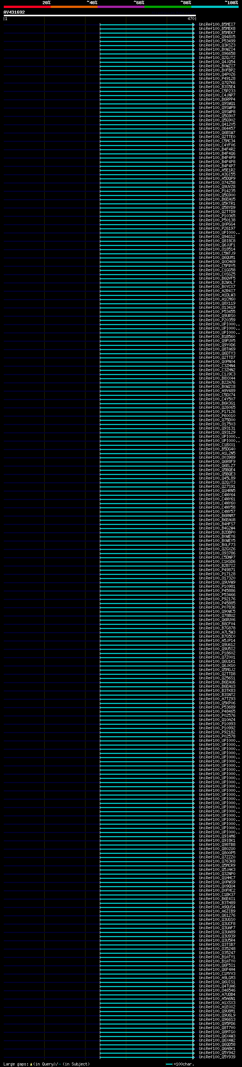The height and width of the screenshot is (1067, 242).
Task: Select the UniRef100_Q3KSZ3 hit label
Action: [x=217, y=45]
